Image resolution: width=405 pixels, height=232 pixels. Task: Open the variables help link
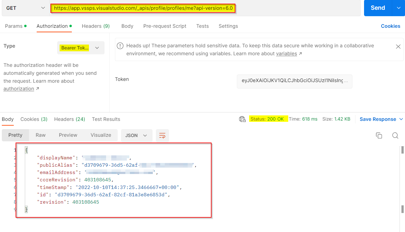(x=286, y=53)
